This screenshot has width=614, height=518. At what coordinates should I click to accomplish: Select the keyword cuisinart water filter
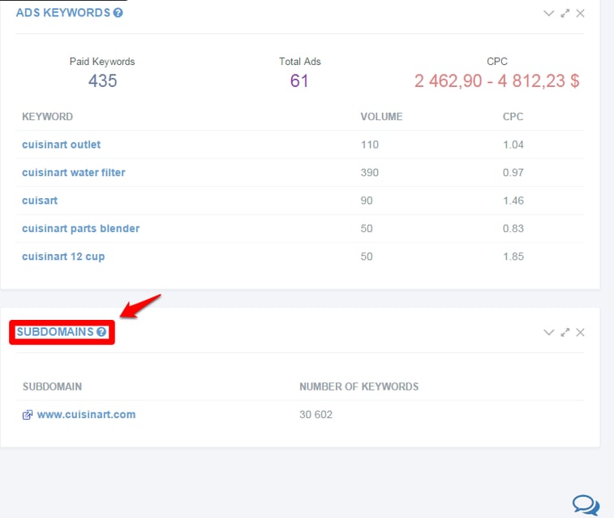click(x=74, y=172)
